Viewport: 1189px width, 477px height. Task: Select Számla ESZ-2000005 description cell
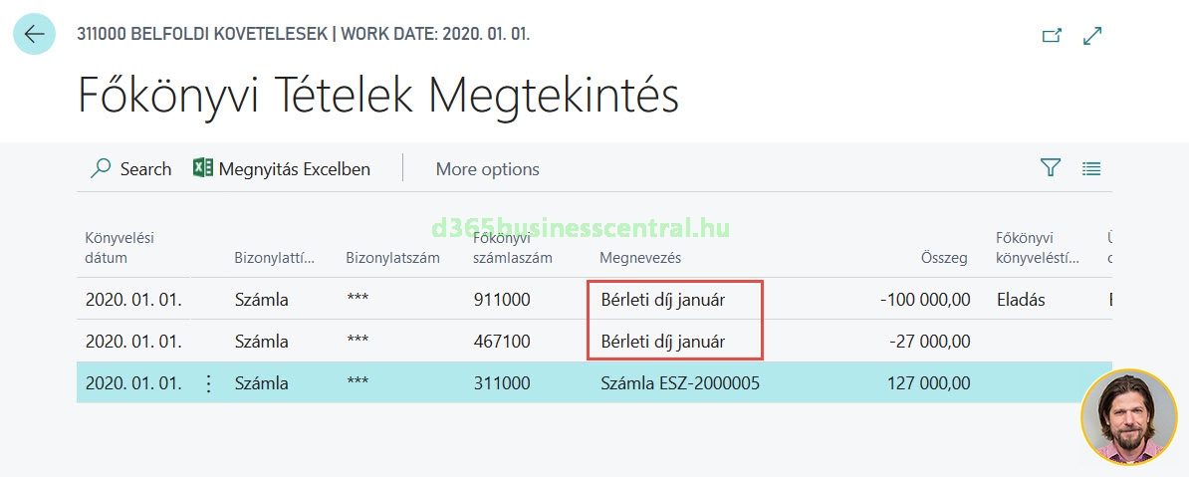pyautogui.click(x=680, y=383)
